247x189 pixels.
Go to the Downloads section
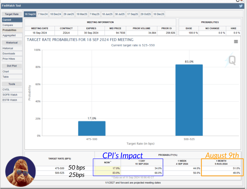[x=9, y=54]
